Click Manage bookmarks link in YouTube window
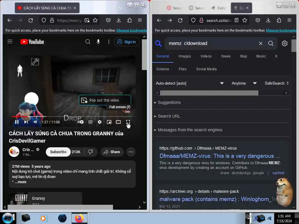Viewport: 299px width, 224px height. 131,30
